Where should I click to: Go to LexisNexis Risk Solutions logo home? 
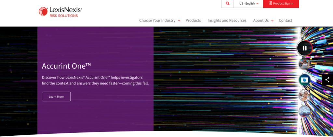pyautogui.click(x=60, y=12)
